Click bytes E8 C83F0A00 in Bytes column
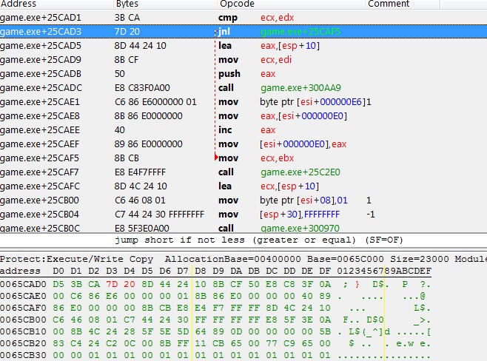 [x=142, y=88]
